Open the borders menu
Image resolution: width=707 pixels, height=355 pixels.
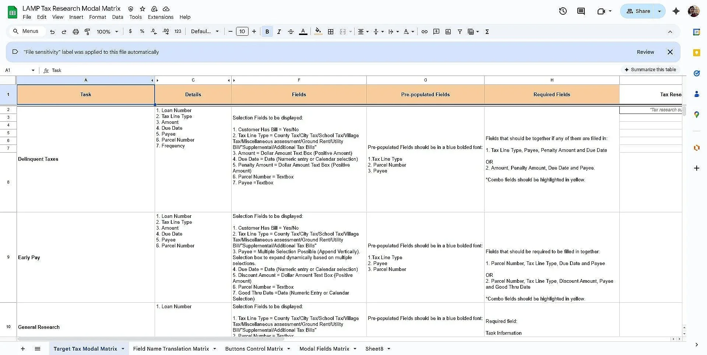331,32
